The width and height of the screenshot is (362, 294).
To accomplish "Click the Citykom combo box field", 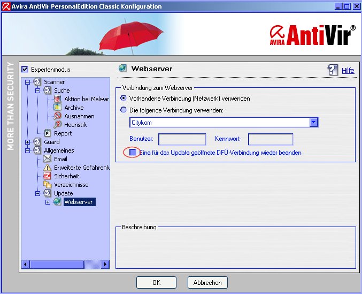I will tap(224, 122).
